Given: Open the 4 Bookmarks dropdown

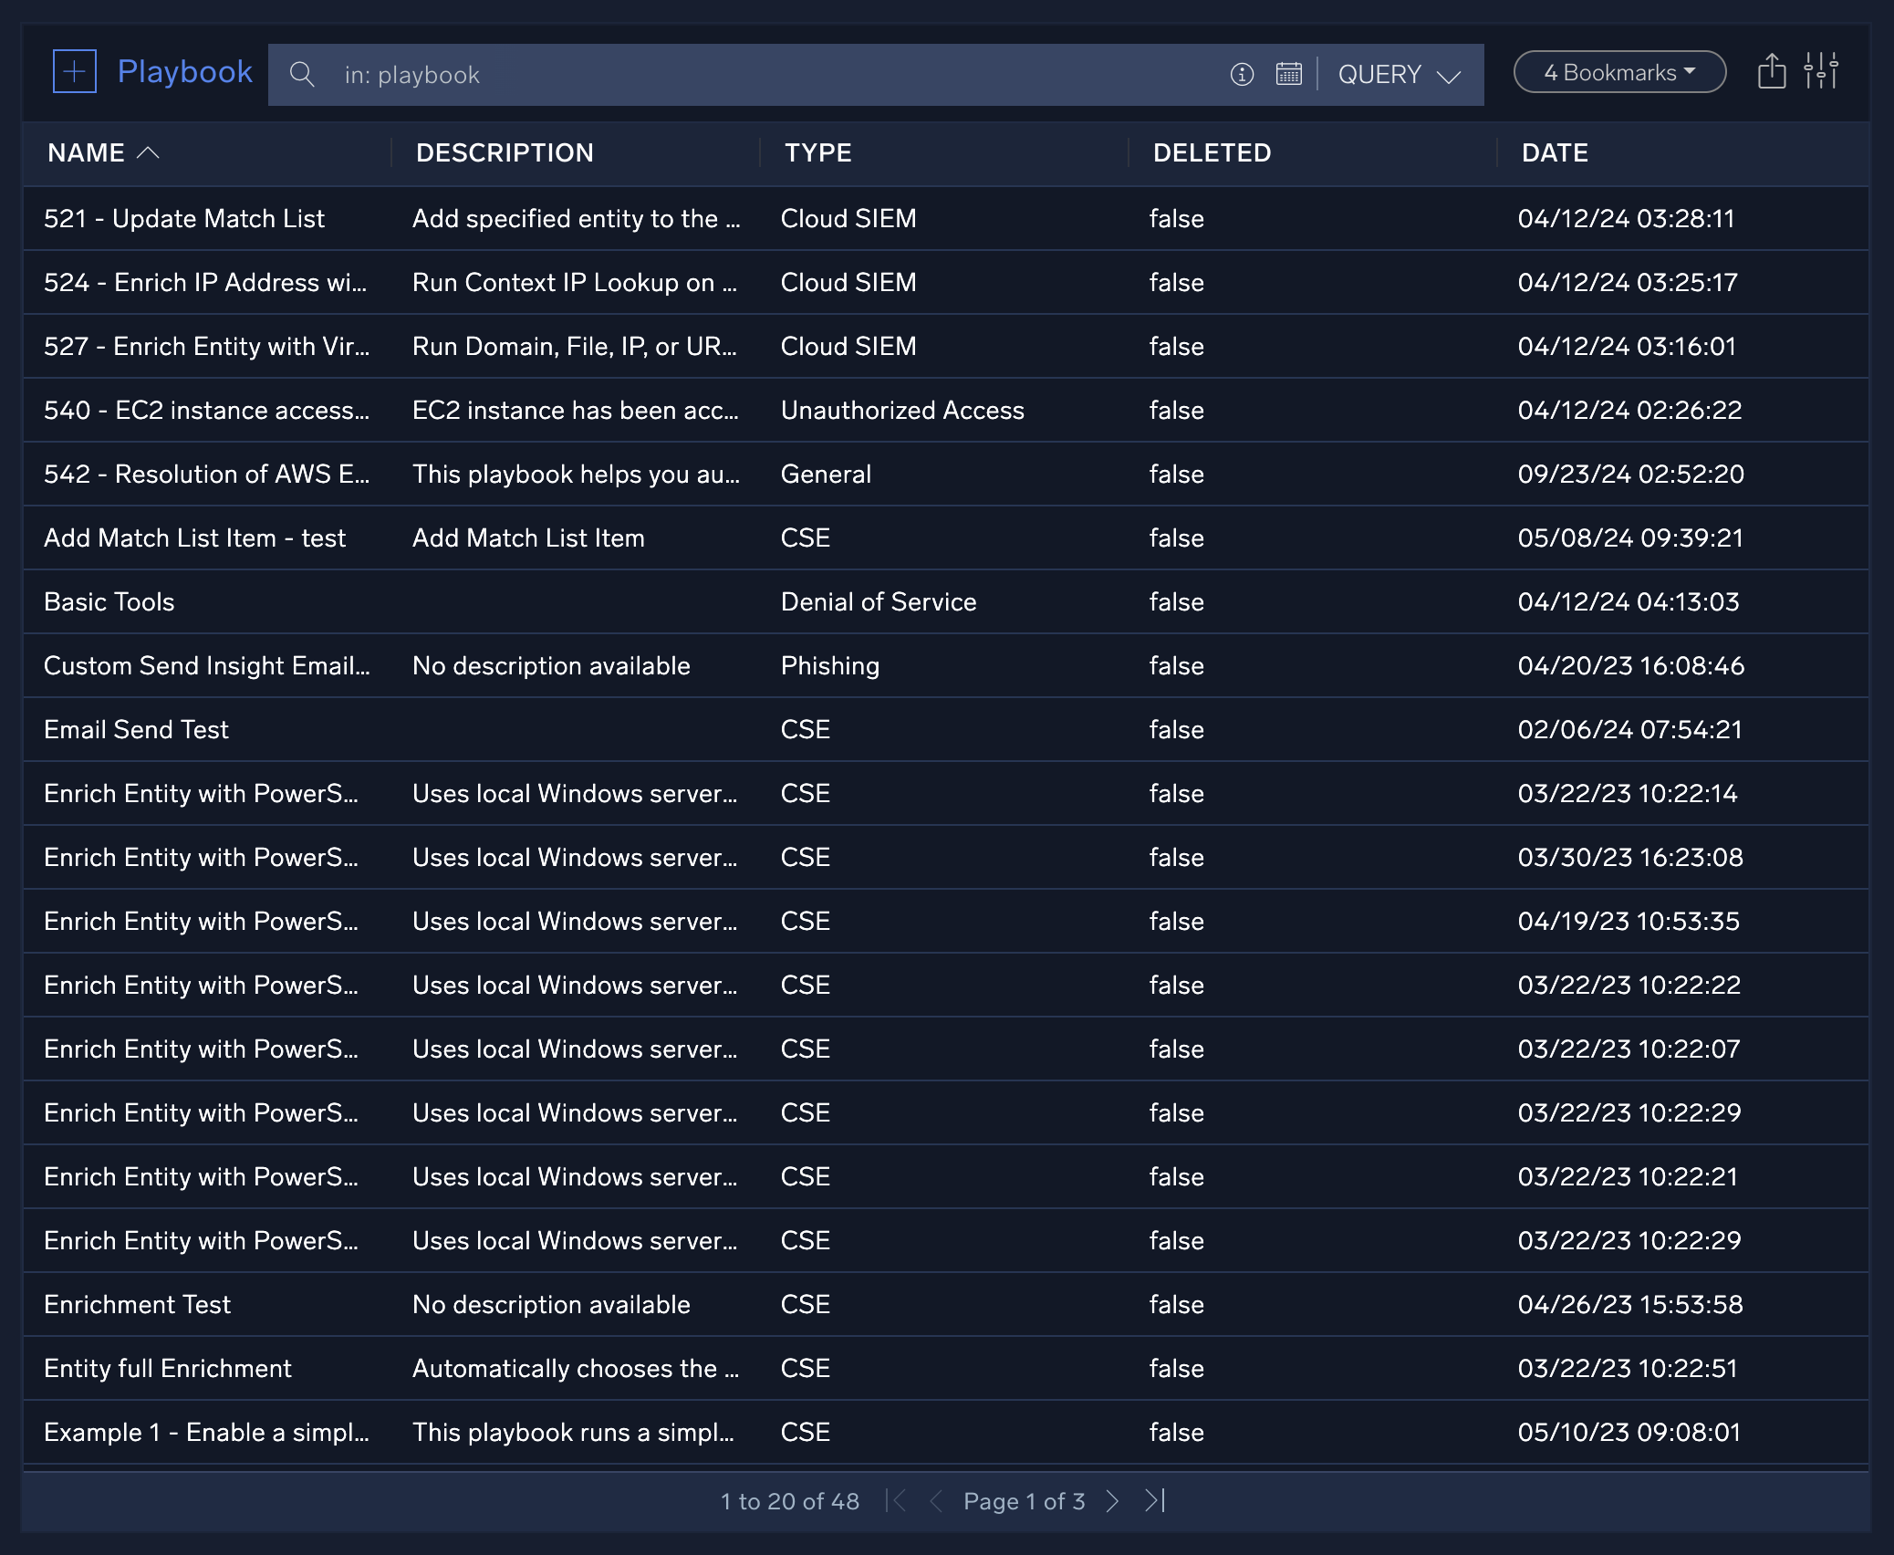Looking at the screenshot, I should (x=1618, y=71).
